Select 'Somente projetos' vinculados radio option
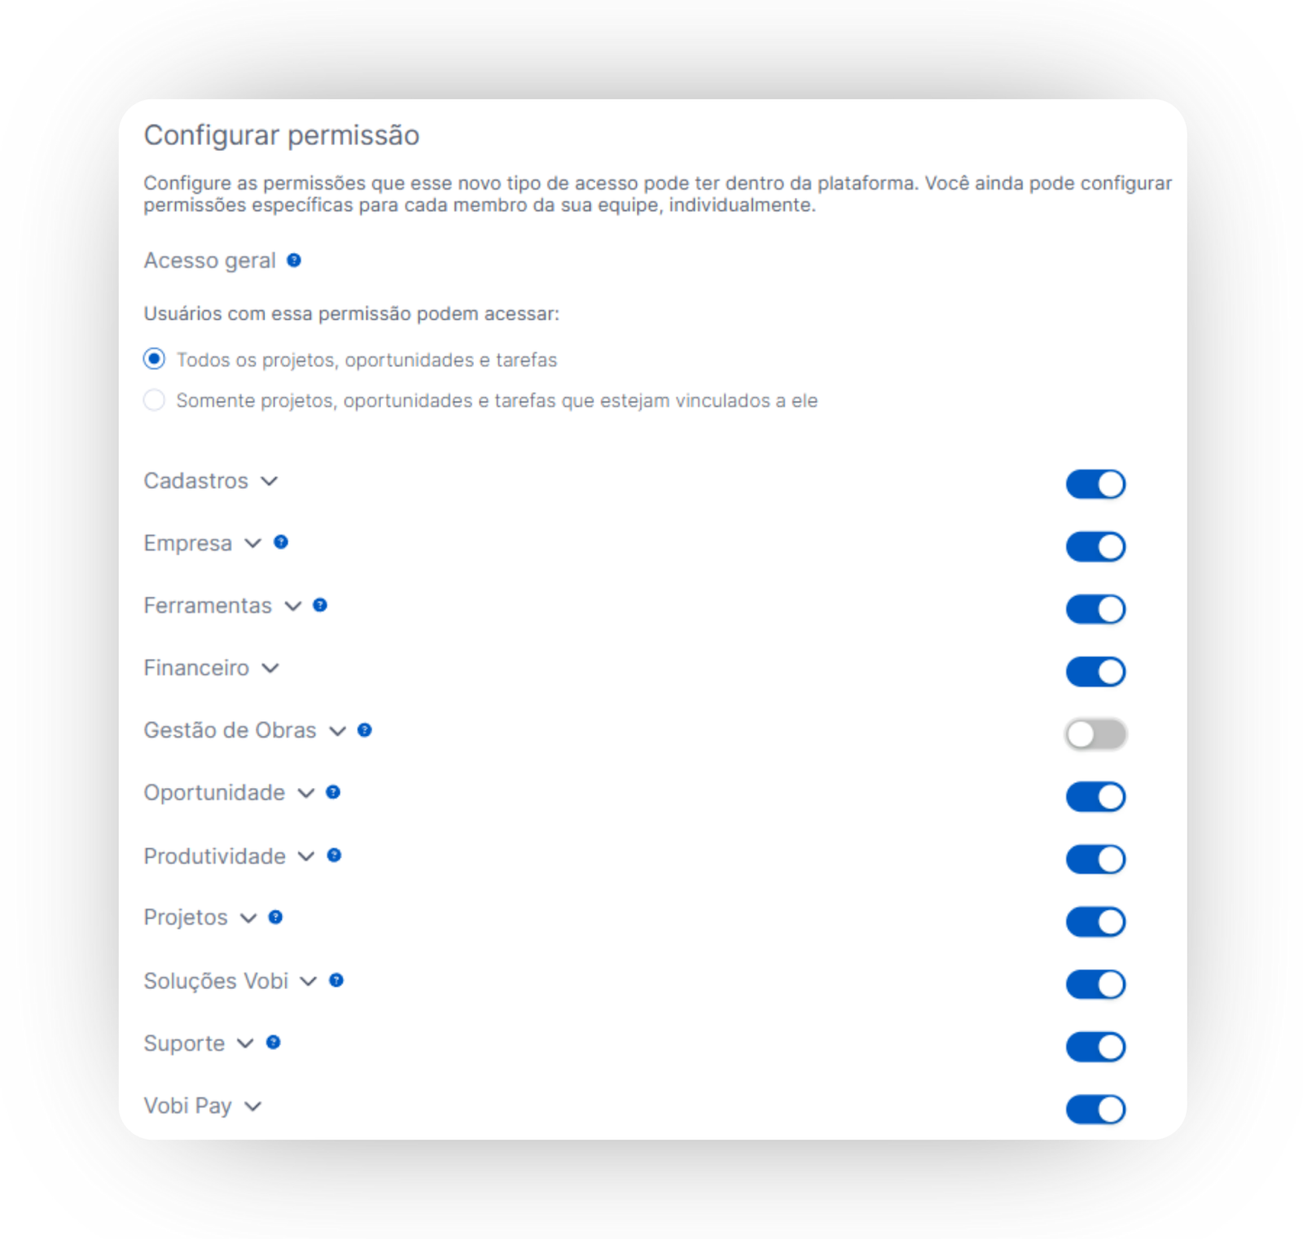Image resolution: width=1303 pixels, height=1239 pixels. pos(154,401)
